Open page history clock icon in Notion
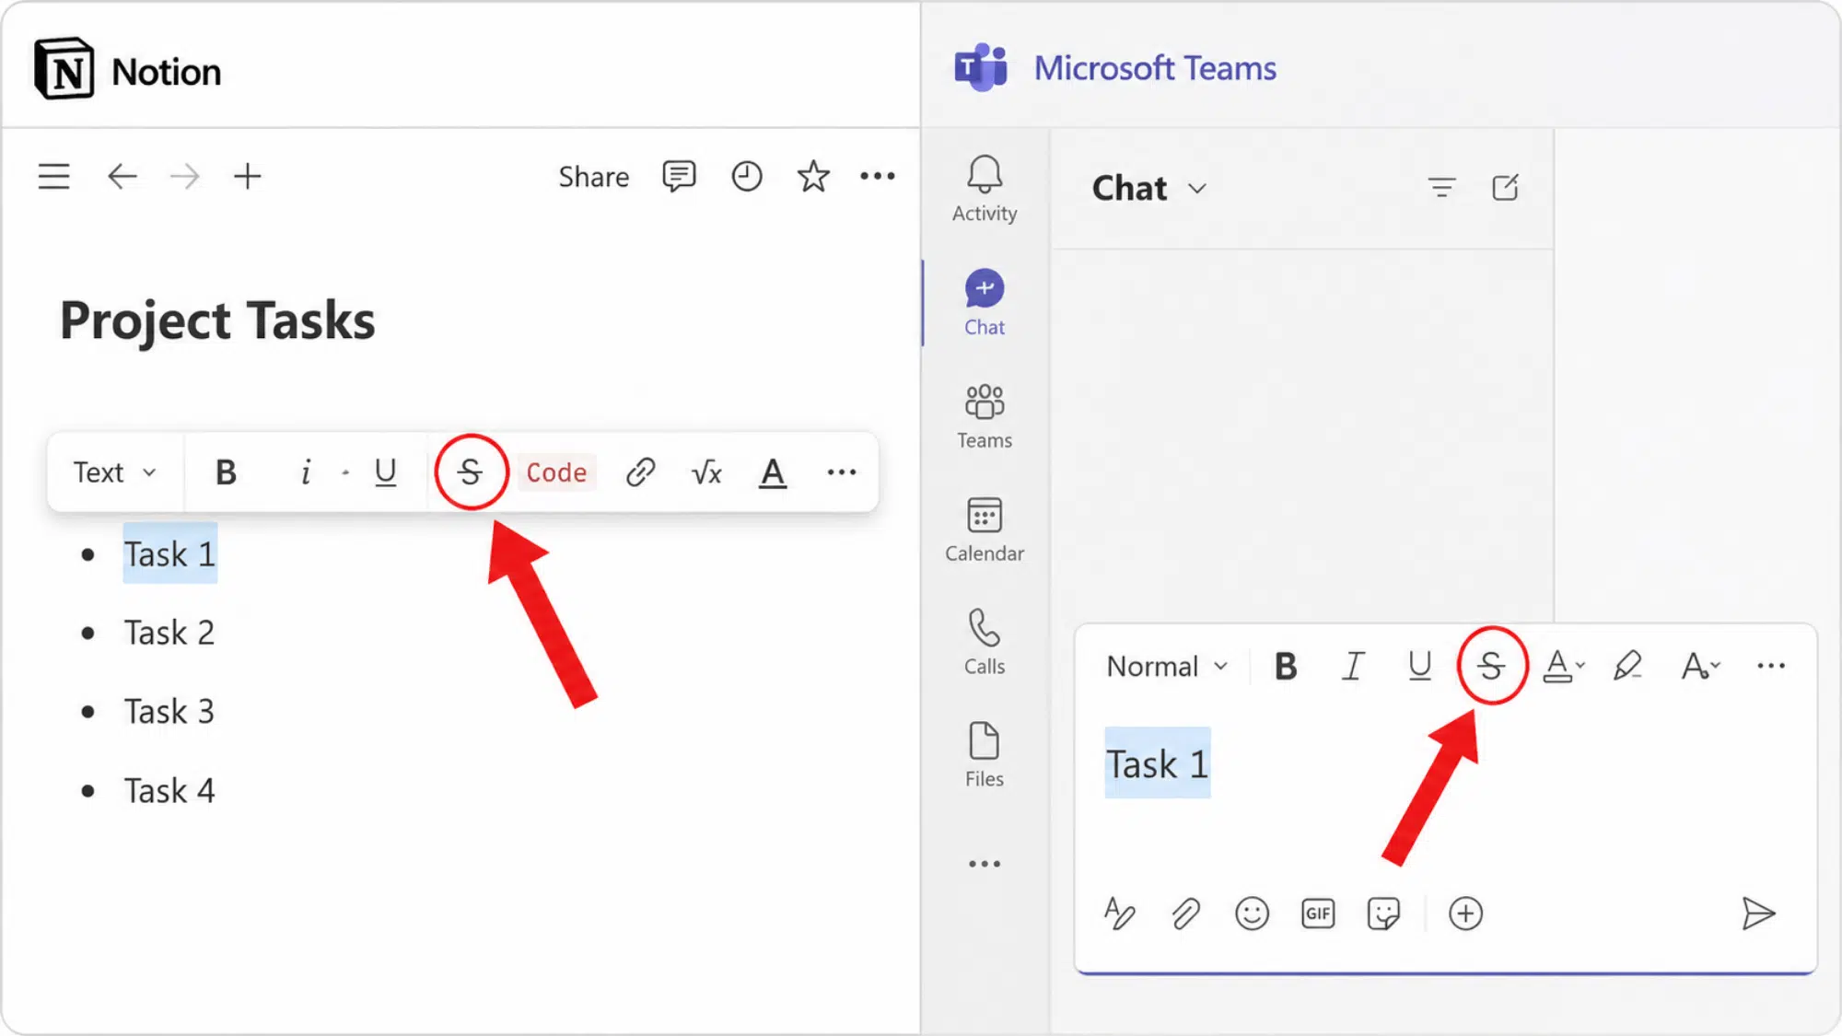The width and height of the screenshot is (1842, 1036). click(x=747, y=176)
